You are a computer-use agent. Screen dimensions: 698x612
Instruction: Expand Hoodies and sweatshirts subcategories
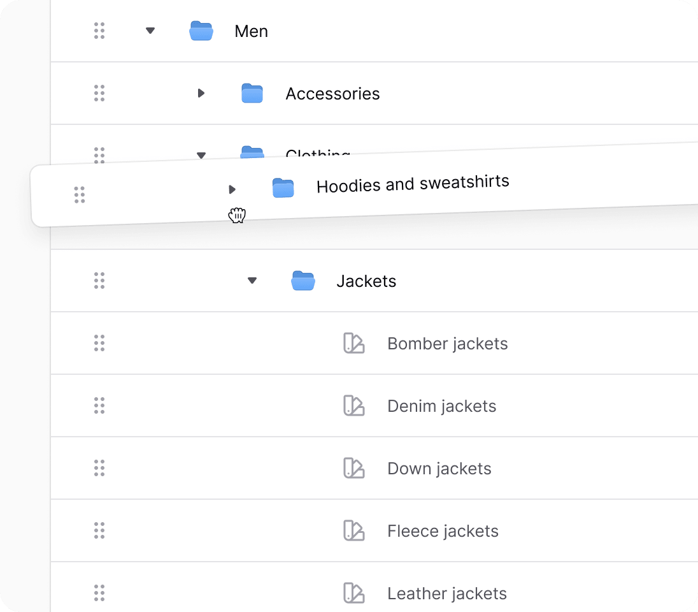(232, 189)
